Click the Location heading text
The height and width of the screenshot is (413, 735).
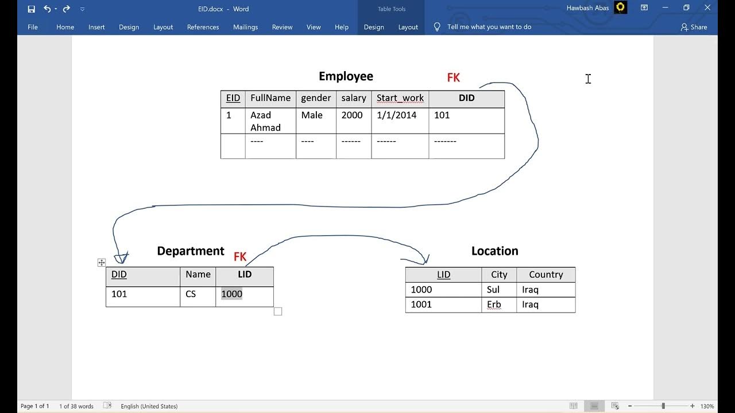click(x=494, y=251)
